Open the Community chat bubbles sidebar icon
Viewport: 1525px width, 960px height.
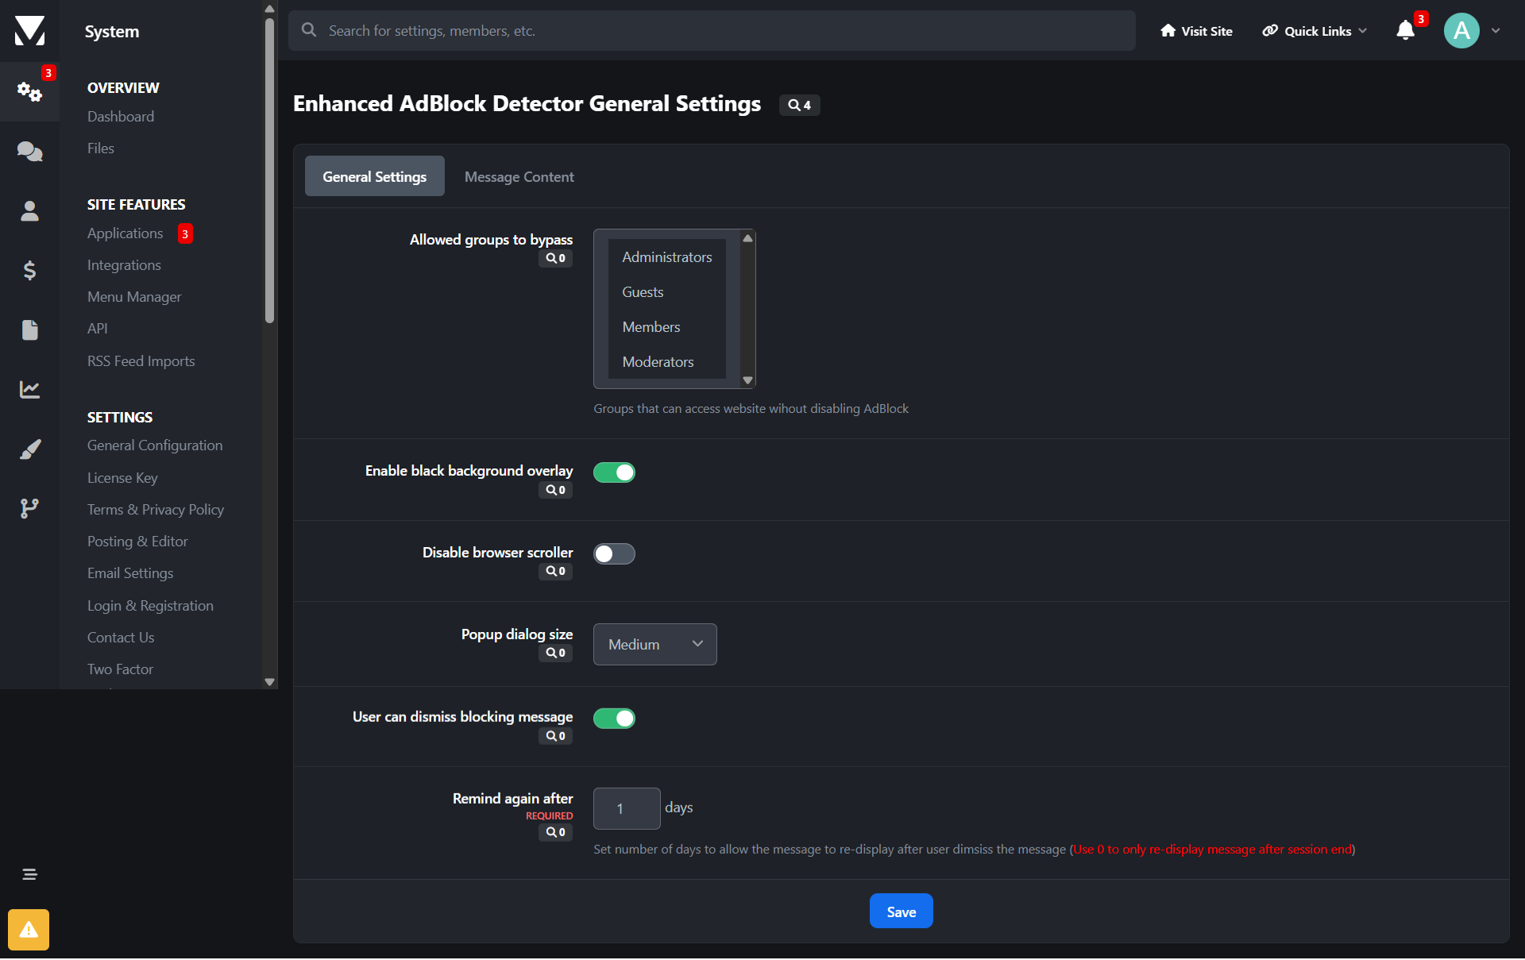click(x=29, y=151)
